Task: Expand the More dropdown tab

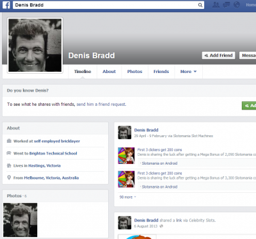Action: pos(188,72)
